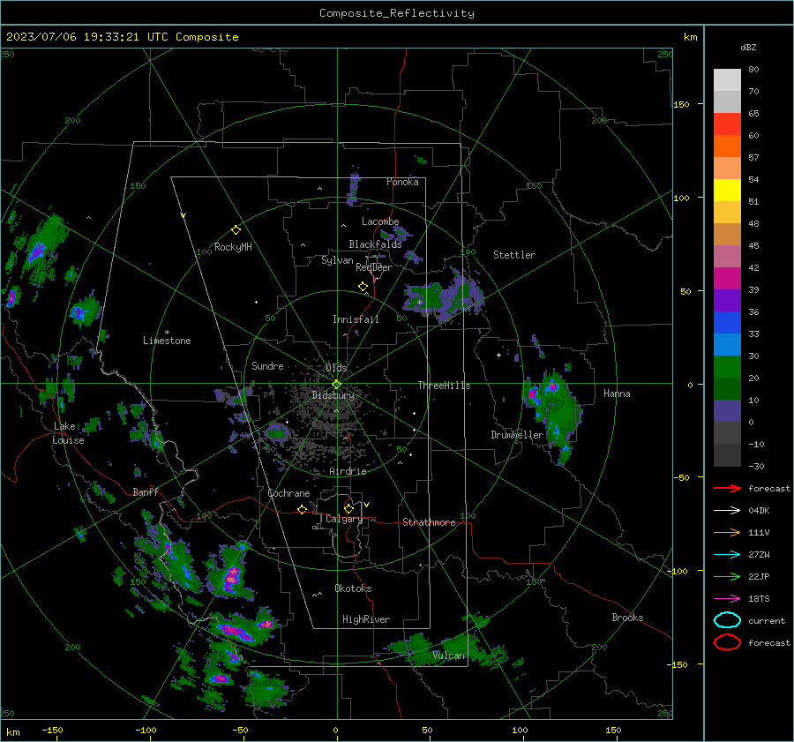Click the Stettler town label
794x742 pixels.
(514, 255)
